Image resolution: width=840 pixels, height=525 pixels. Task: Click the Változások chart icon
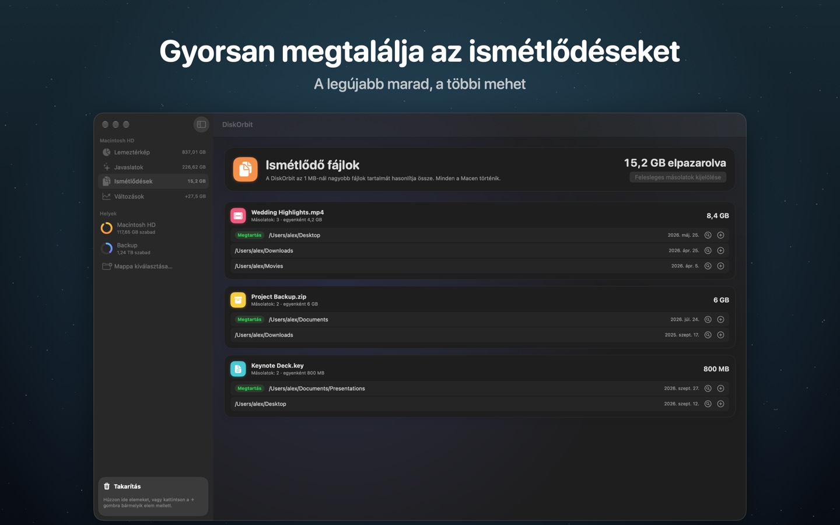tap(107, 197)
